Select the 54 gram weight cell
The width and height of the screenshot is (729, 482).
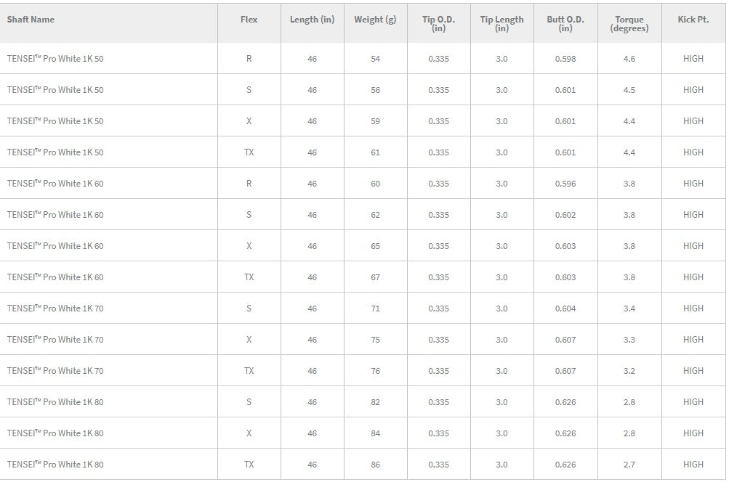pos(375,59)
